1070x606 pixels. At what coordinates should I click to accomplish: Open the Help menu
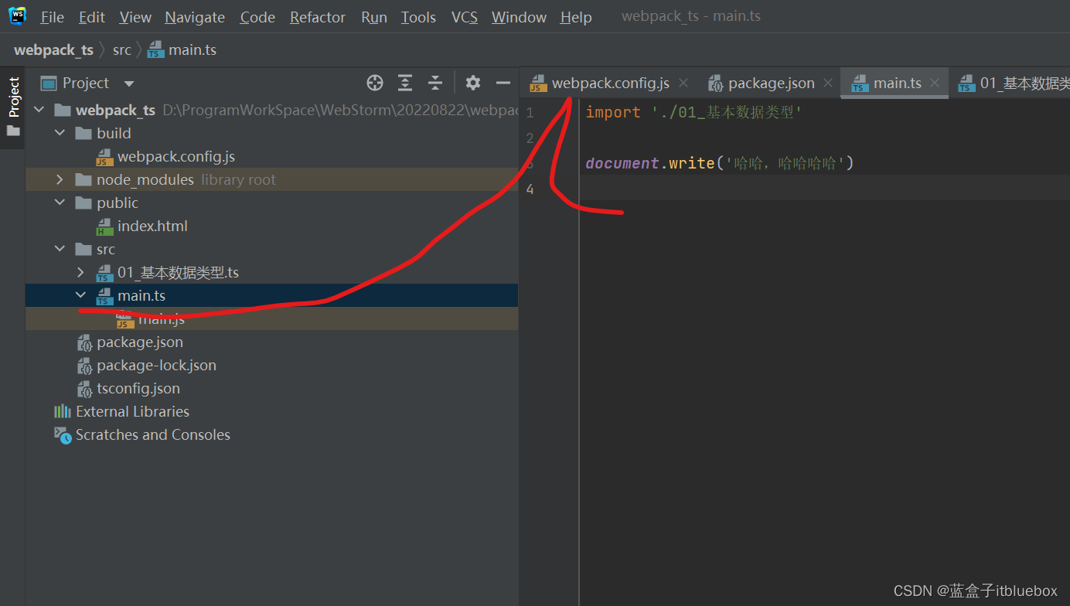[x=576, y=17]
